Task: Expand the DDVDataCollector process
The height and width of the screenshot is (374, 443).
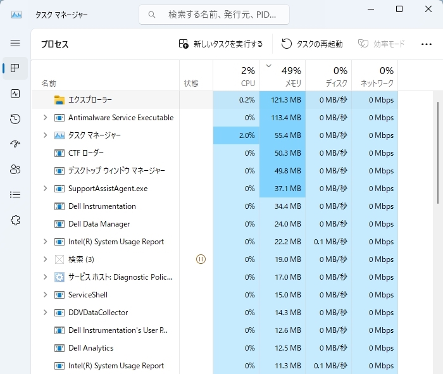Action: (45, 313)
